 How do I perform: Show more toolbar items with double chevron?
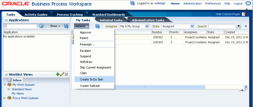tap(246, 26)
